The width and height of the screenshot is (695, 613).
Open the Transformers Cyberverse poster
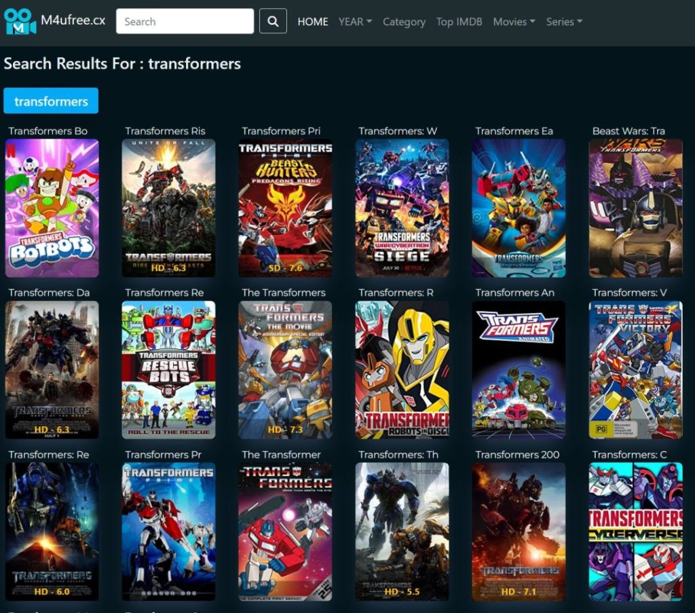(635, 532)
